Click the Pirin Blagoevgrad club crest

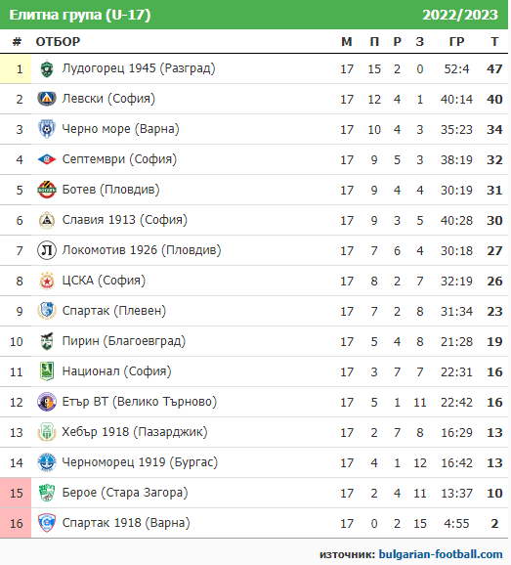coord(47,341)
